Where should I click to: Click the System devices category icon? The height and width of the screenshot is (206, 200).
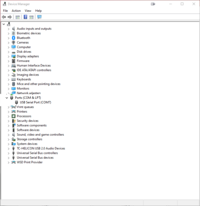click(14, 144)
